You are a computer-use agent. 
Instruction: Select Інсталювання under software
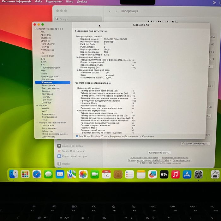(x=49, y=128)
